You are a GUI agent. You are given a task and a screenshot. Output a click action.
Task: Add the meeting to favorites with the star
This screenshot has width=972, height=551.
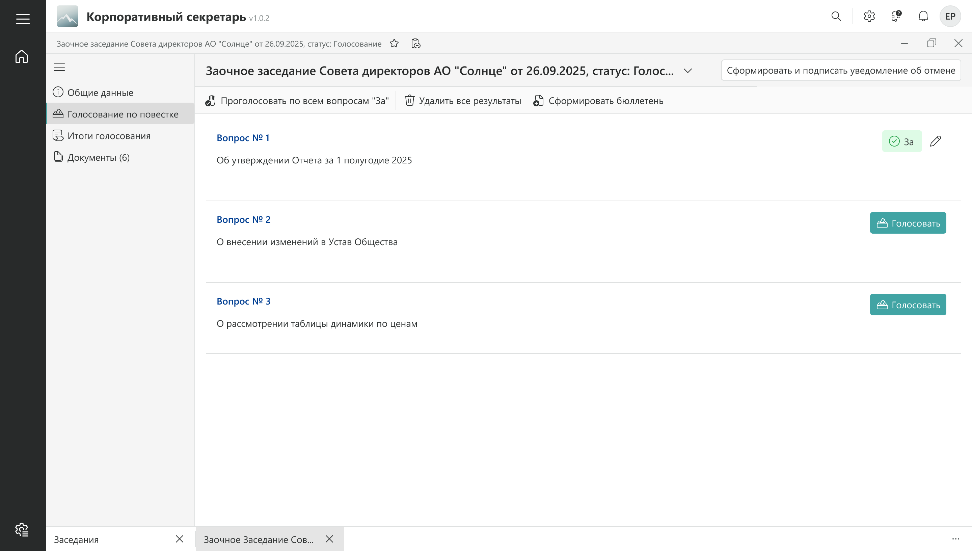point(394,44)
